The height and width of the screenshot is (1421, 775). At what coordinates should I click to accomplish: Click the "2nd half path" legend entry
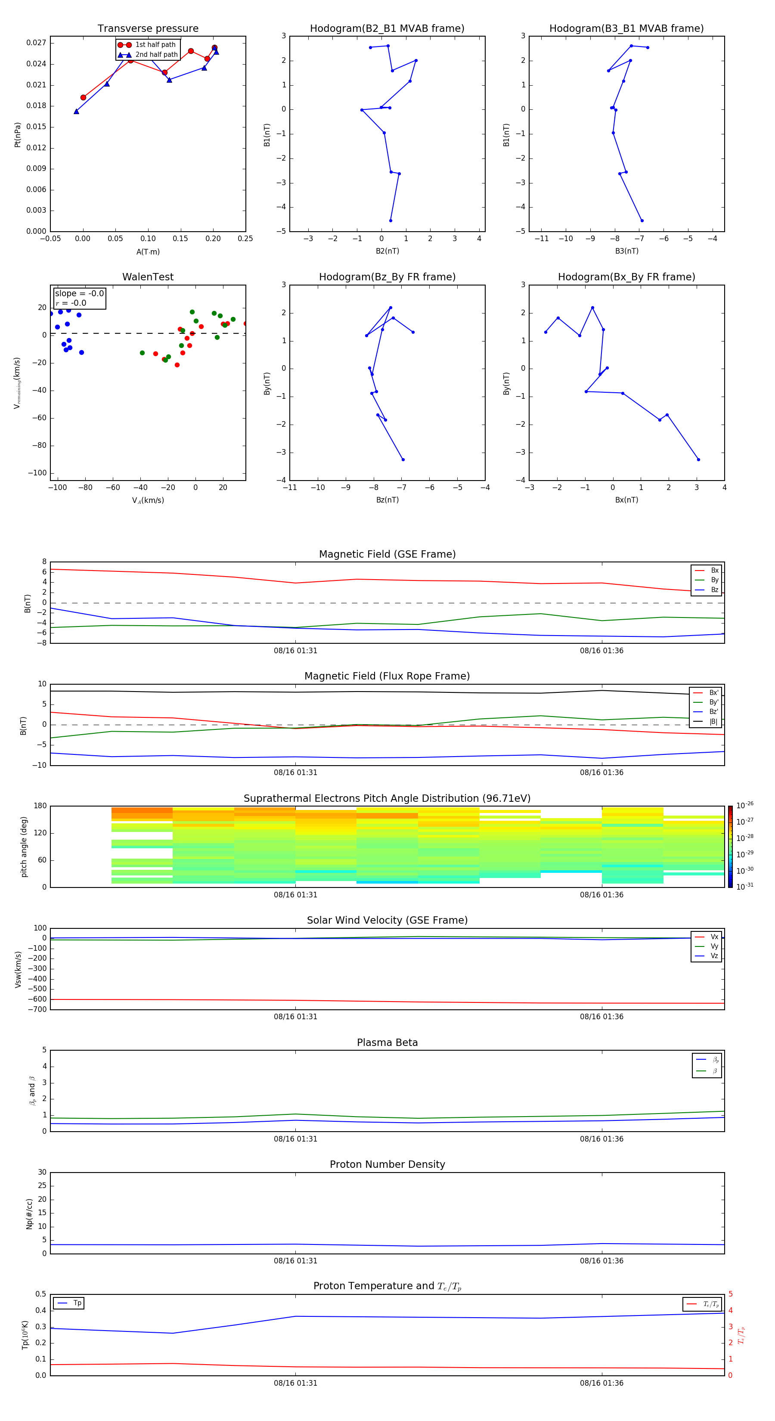pos(148,55)
